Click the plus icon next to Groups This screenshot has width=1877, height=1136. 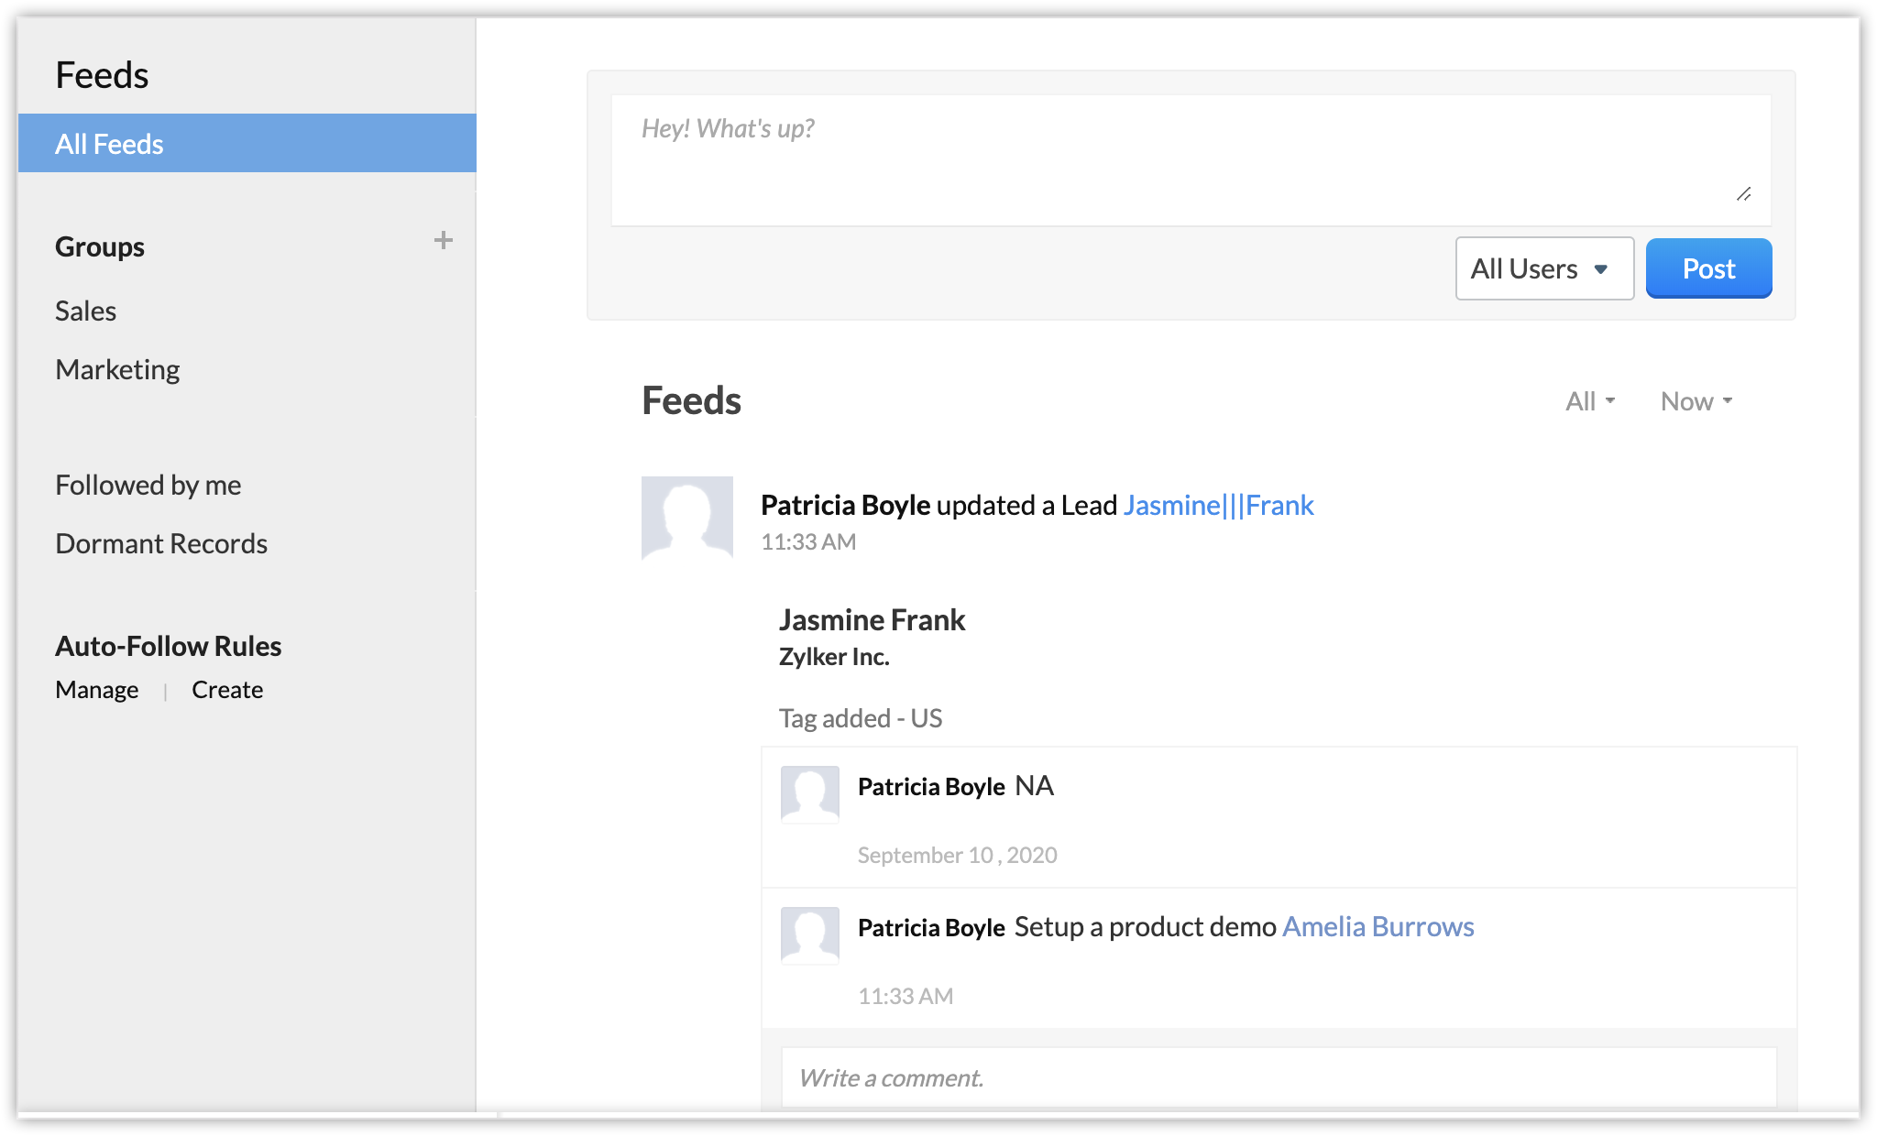click(x=444, y=241)
